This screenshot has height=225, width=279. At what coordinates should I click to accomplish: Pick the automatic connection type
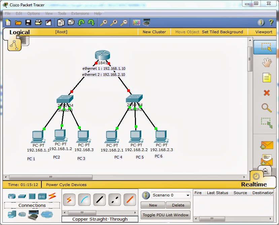[69, 200]
